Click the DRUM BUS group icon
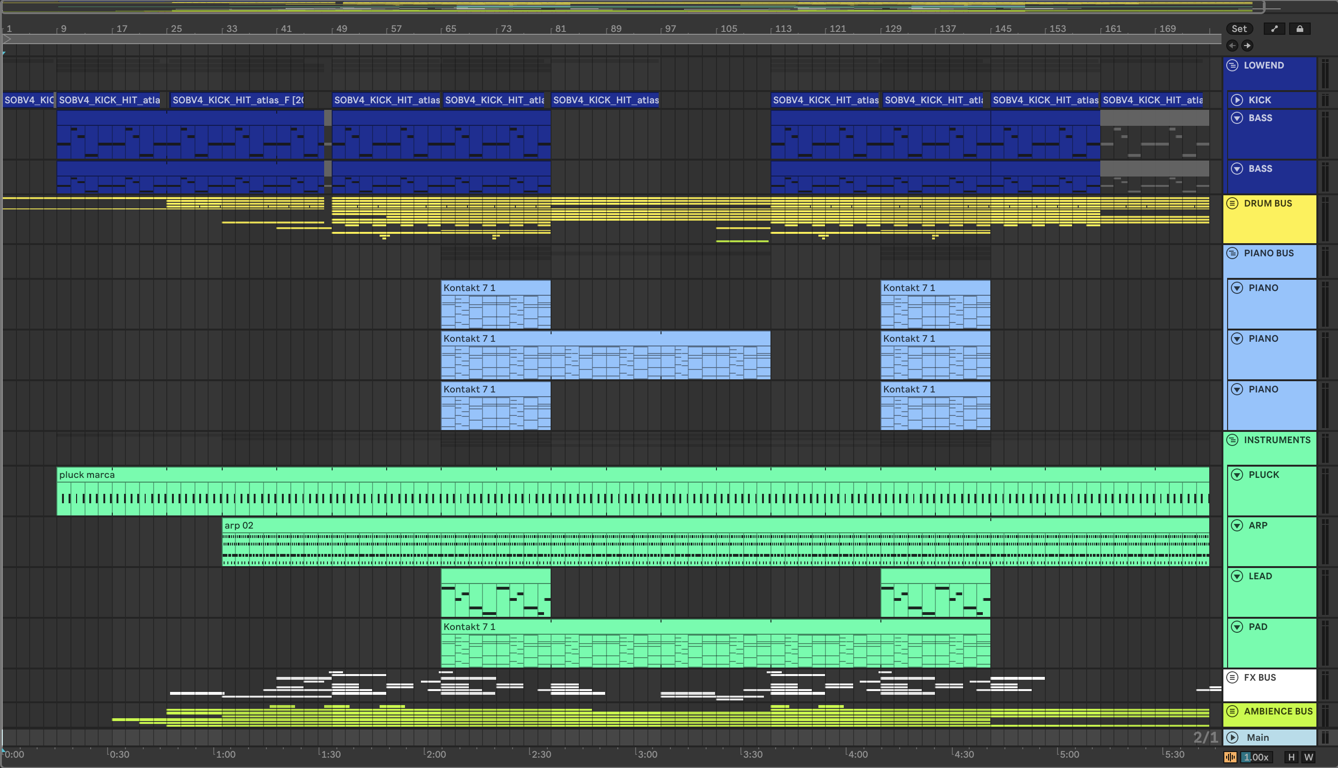 point(1232,204)
